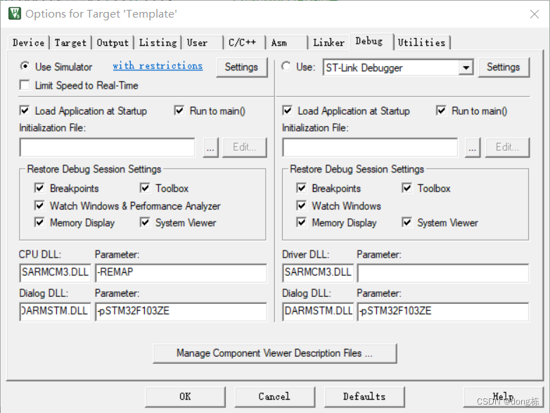Uncheck simulator Breakpoints checkbox
This screenshot has height=413, width=550.
[x=39, y=188]
